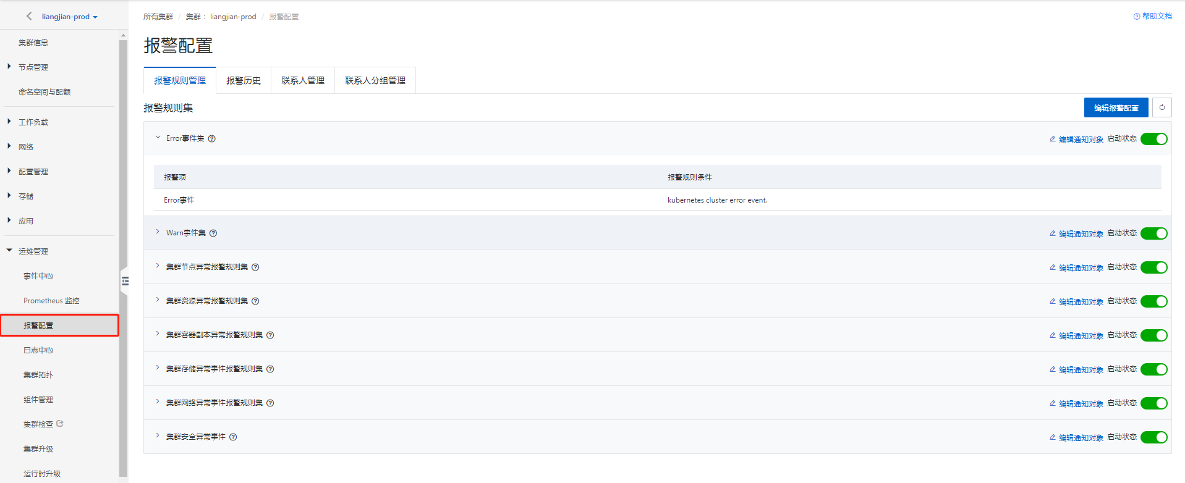
Task: Click the back arrow beside liangjian-prod
Action: pos(29,17)
